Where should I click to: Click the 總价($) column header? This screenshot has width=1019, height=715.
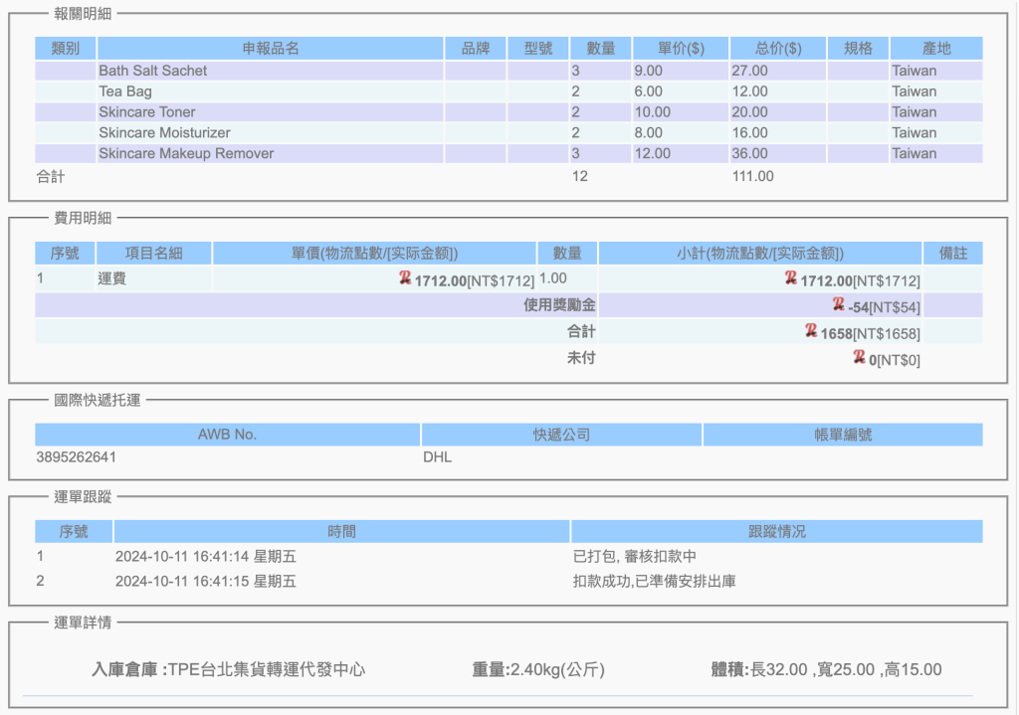click(777, 48)
